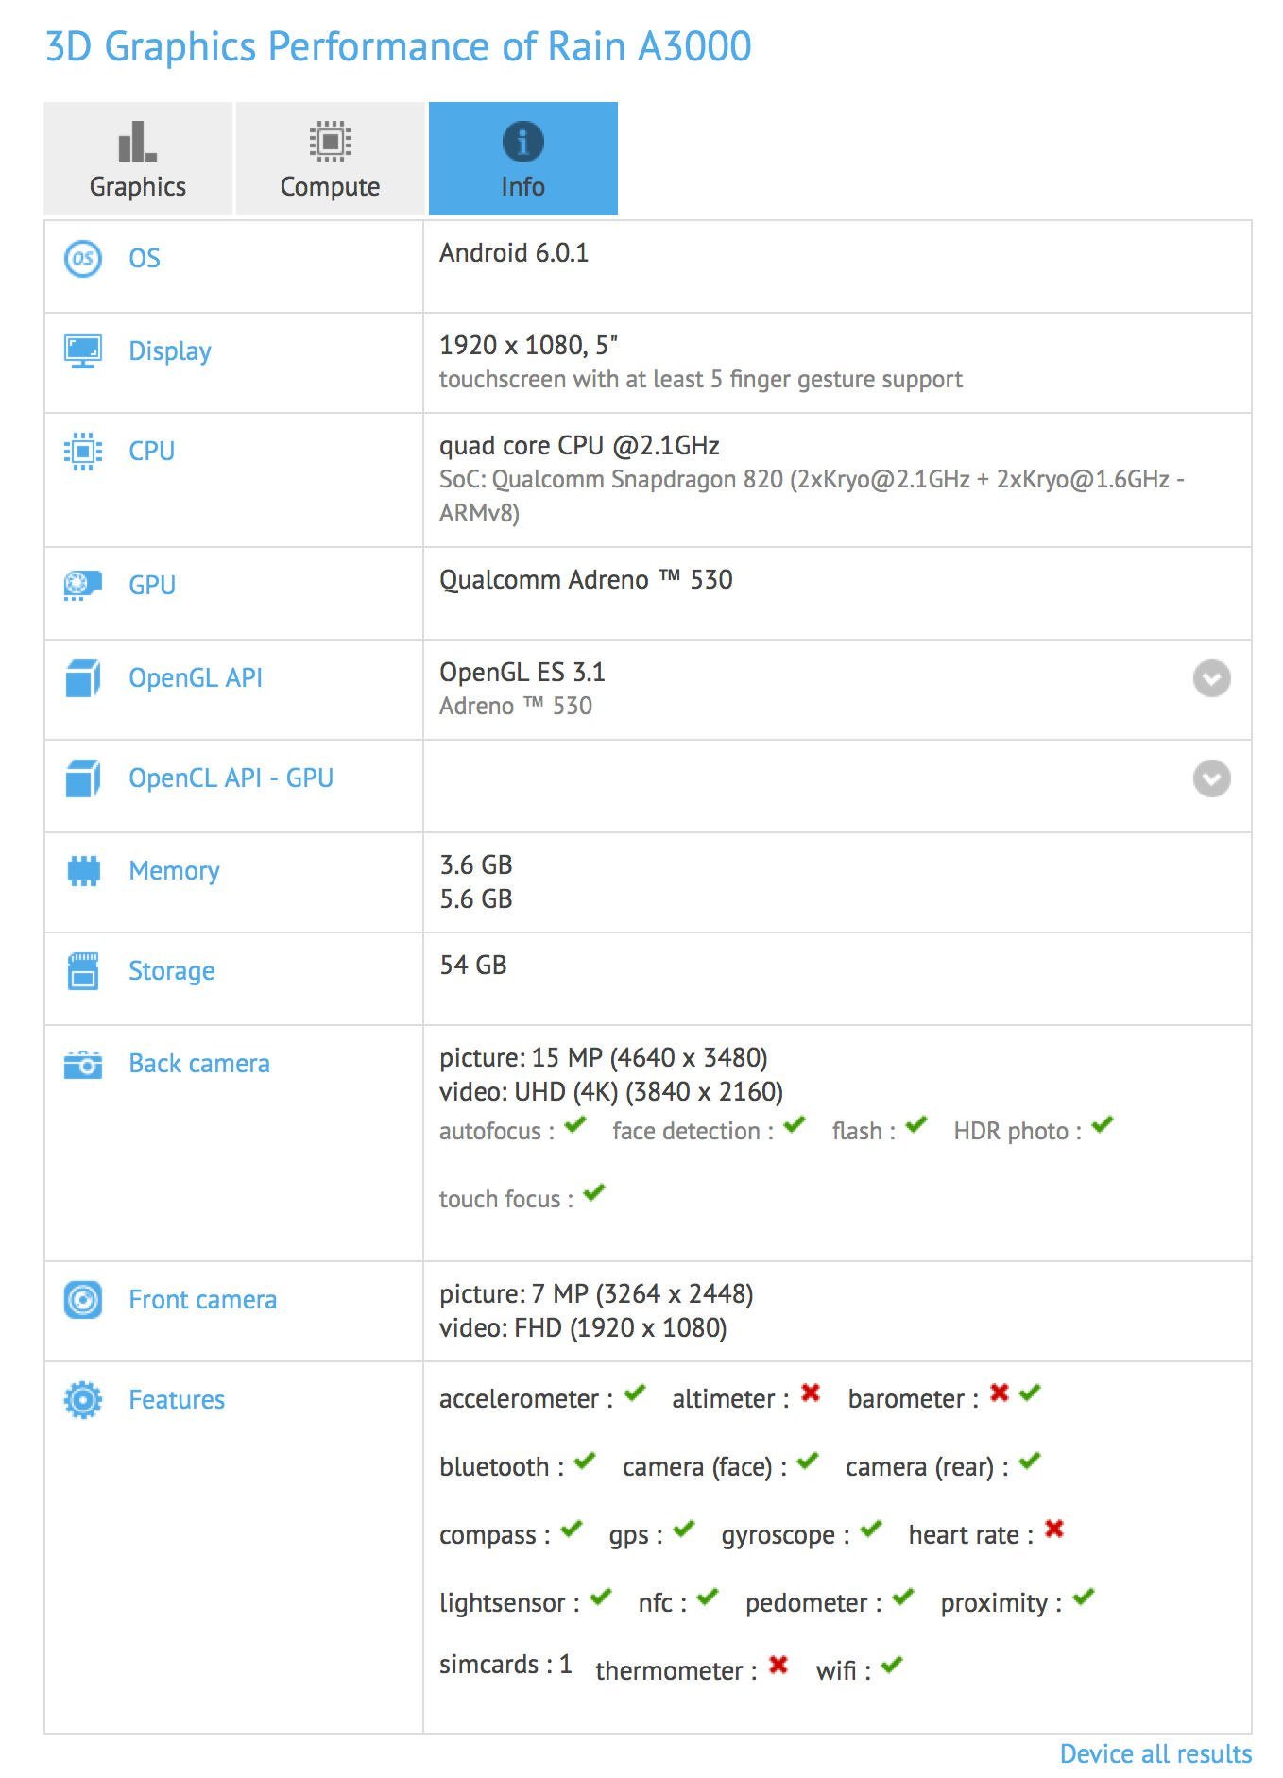Click the touchscreen finger gesture support text
This screenshot has height=1778, width=1283.
click(701, 380)
